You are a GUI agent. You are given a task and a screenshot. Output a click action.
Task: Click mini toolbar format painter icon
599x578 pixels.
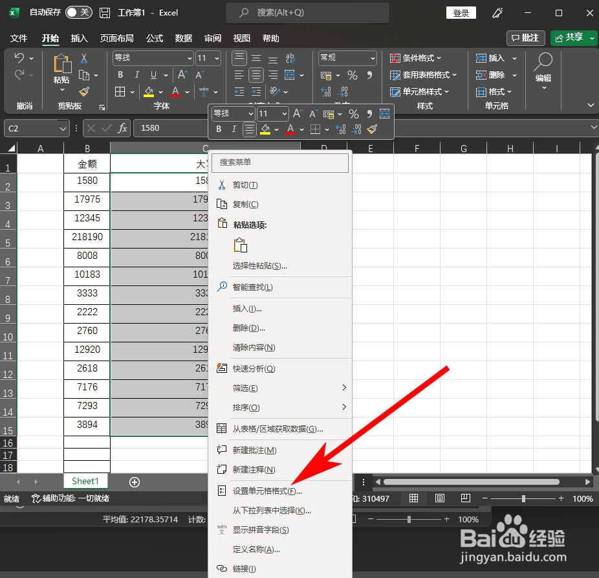tap(372, 129)
